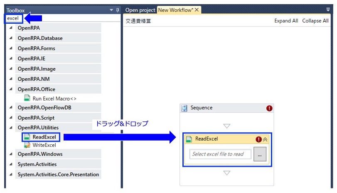Collapse the OpenRPA.Script category arrow
Screen dimensions: 337x193
pos(11,117)
